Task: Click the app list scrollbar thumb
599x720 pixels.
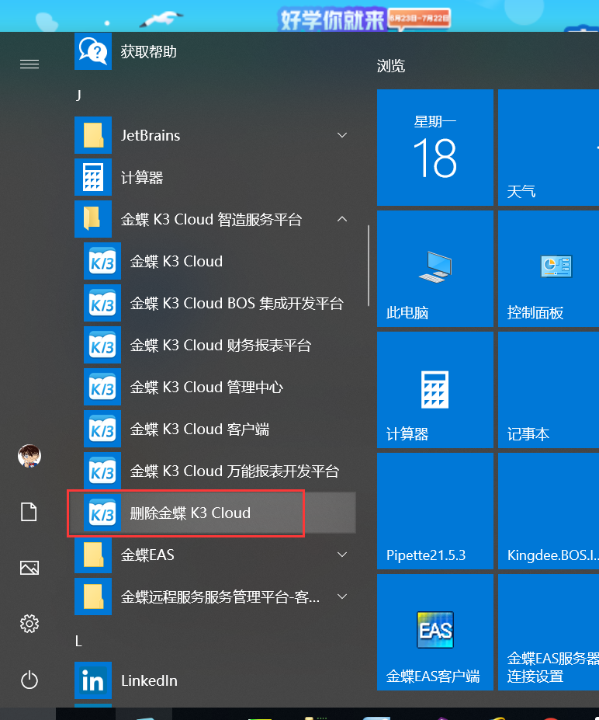Action: (369, 266)
